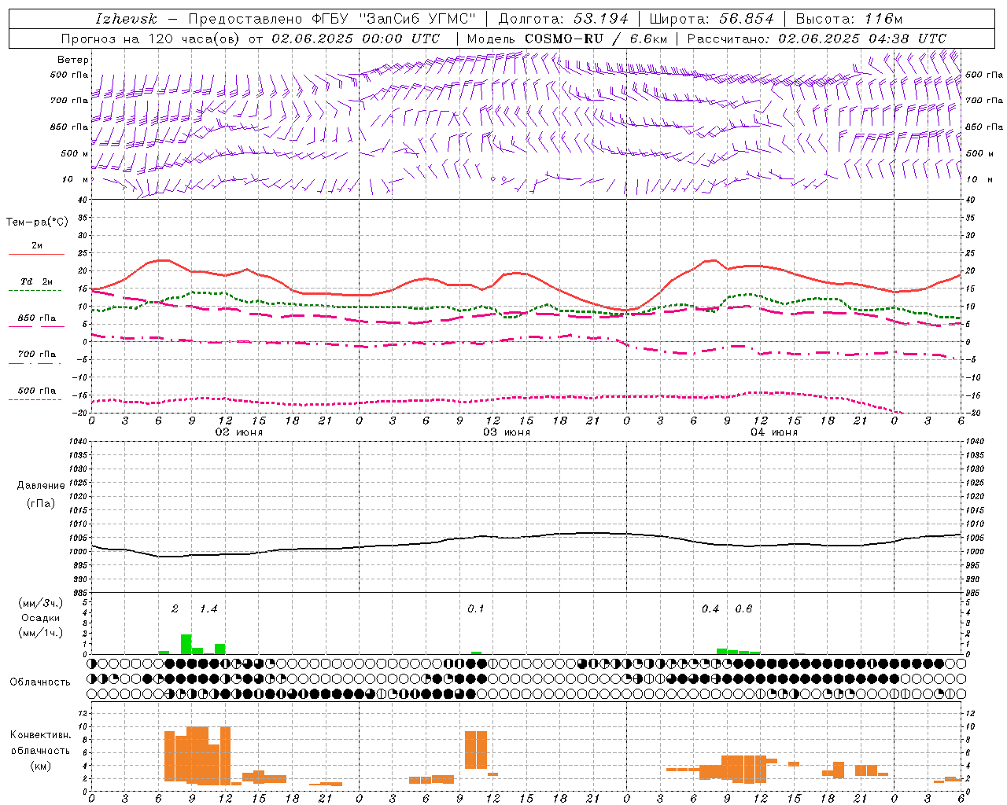1007x805 pixels.
Task: Click the 'Прогноз на 120 часа(ов)' forecast line
Action: (x=150, y=39)
